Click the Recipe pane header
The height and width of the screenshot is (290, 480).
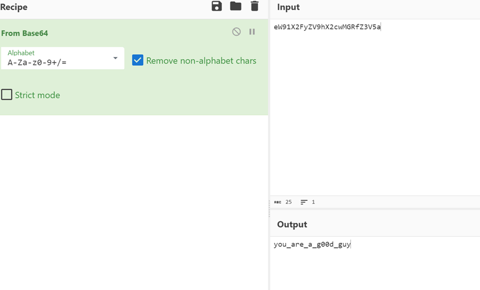pos(13,7)
